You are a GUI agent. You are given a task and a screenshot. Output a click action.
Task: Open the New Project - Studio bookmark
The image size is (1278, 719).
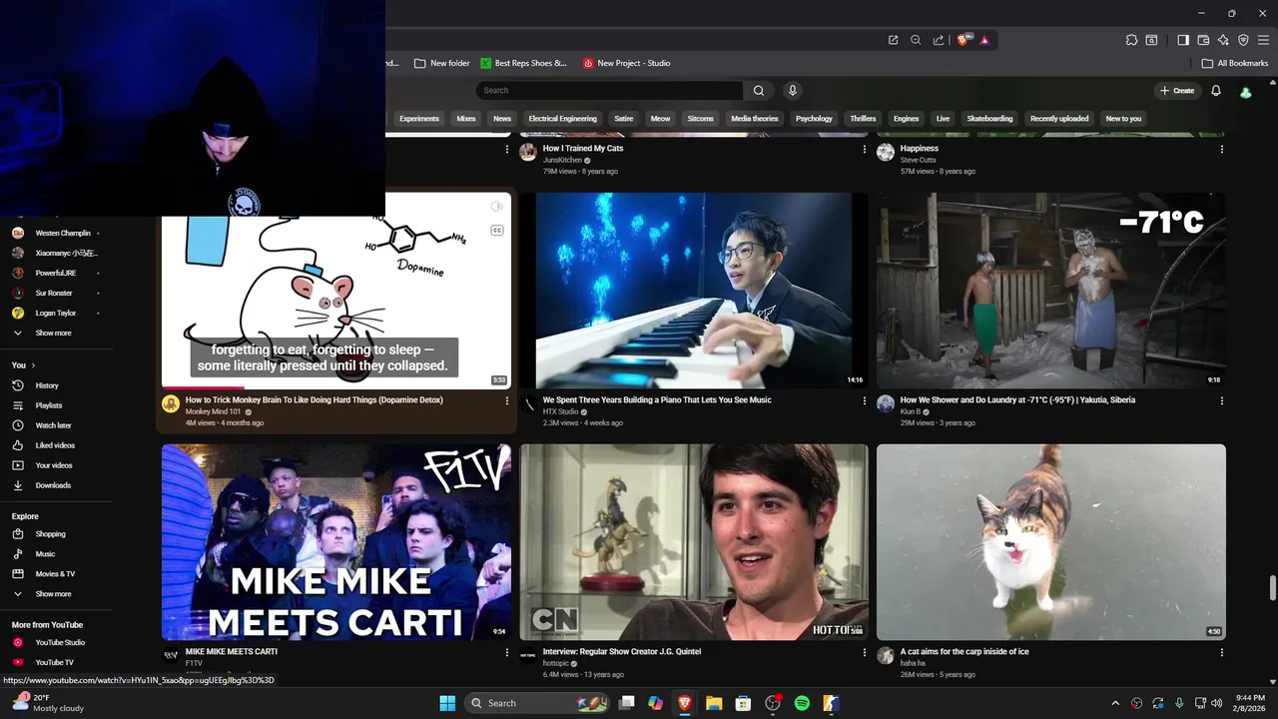pos(626,63)
